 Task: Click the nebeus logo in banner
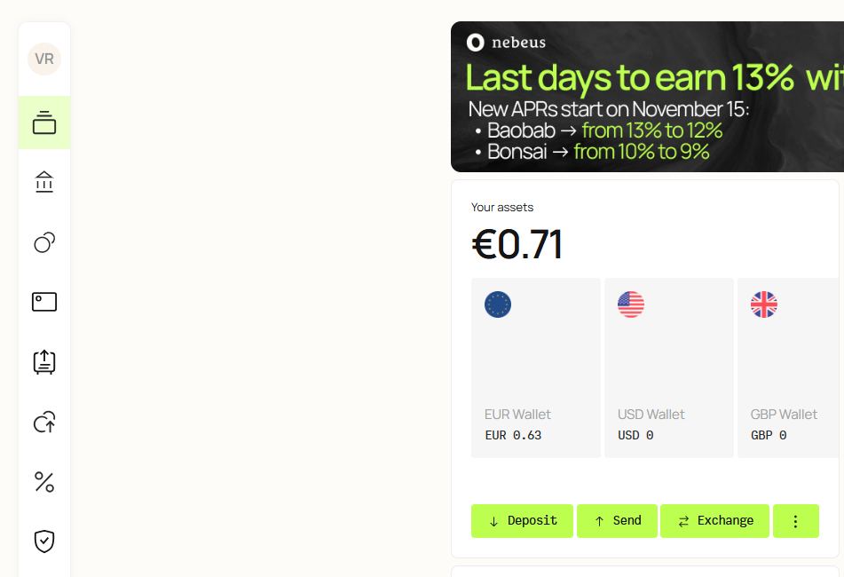click(x=507, y=42)
